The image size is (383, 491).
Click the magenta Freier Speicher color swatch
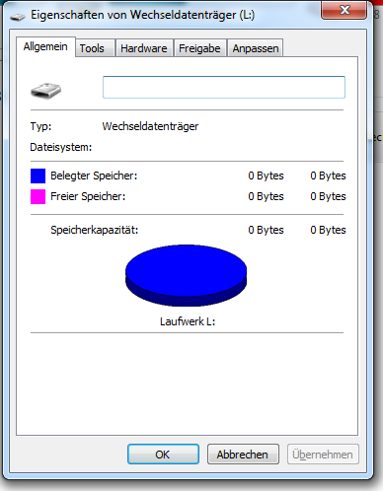(x=38, y=196)
